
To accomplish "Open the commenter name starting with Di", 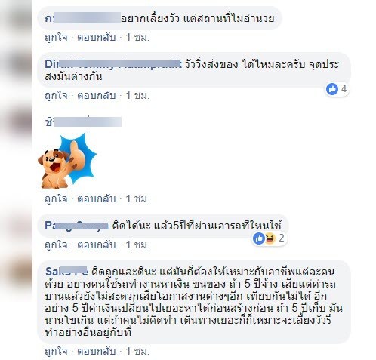I will pos(113,64).
